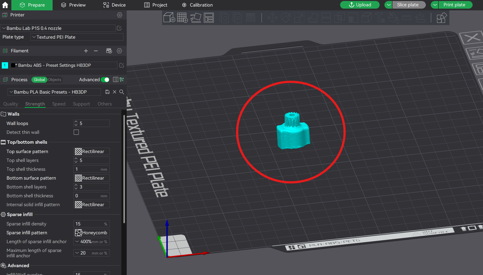The width and height of the screenshot is (483, 275).
Task: Select the Measure ruler tool icon
Action: (x=407, y=18)
